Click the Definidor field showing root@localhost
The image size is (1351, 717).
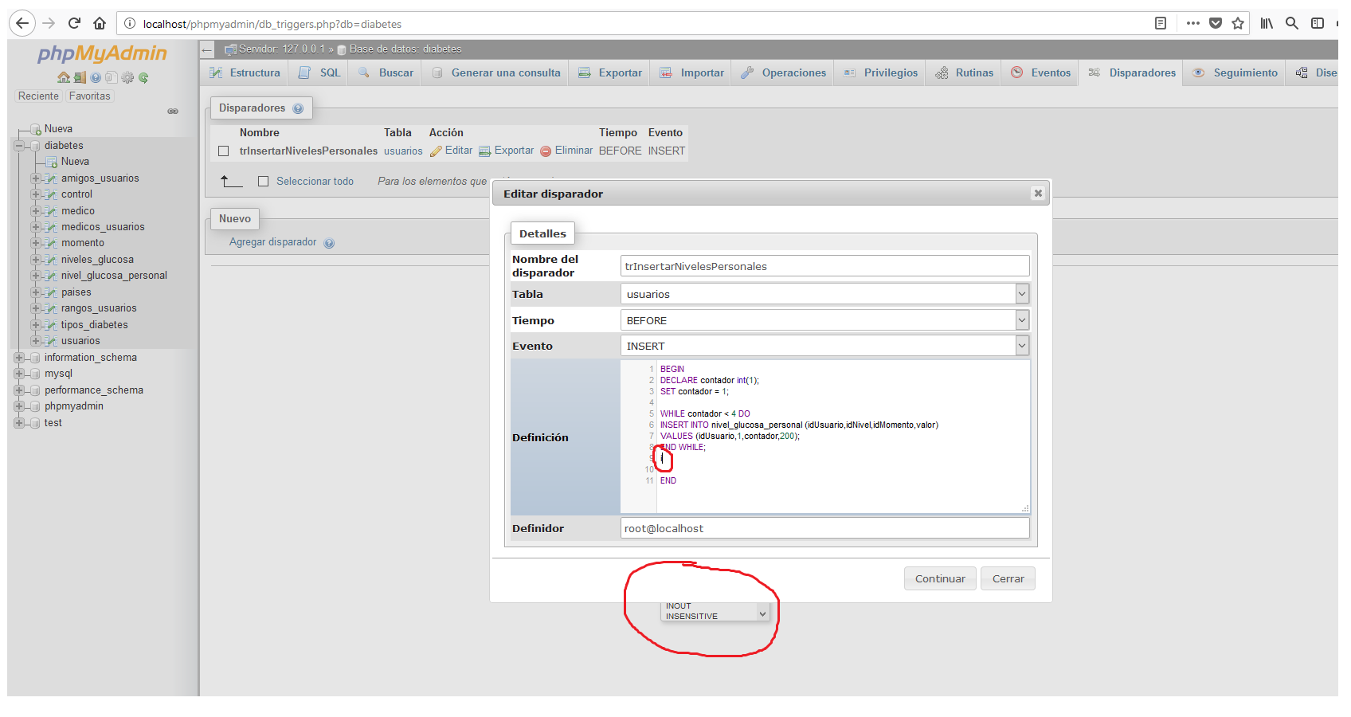(x=824, y=527)
